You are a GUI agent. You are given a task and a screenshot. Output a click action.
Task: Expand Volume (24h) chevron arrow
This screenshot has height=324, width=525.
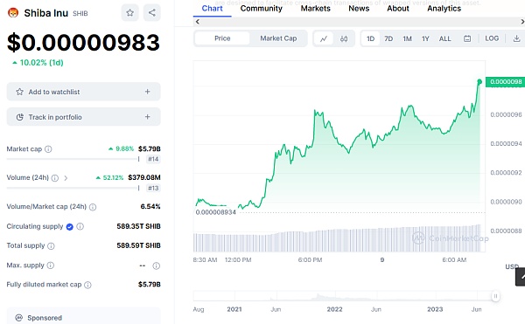[66, 178]
